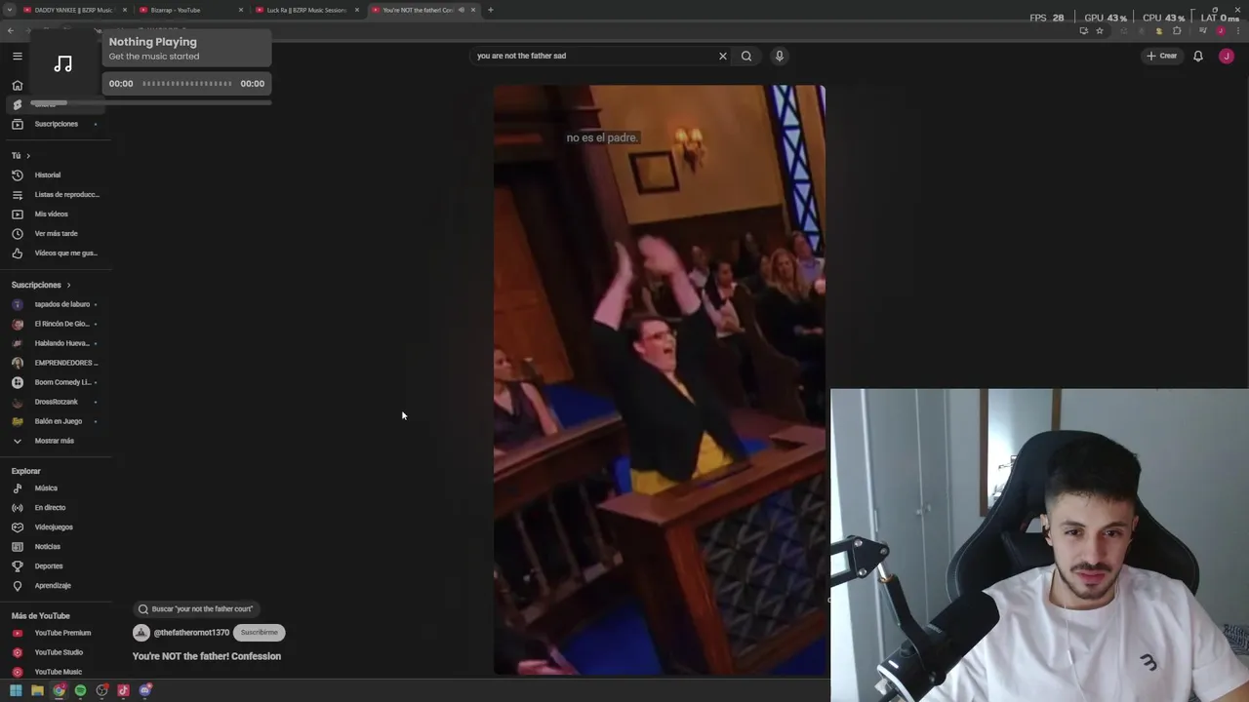
Task: Go back with browser back arrow
Action: (10, 30)
